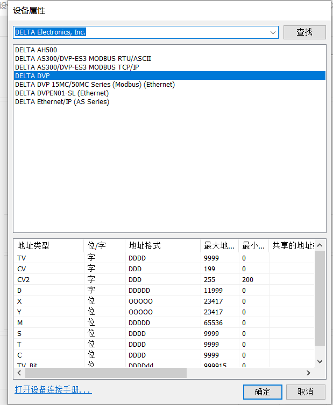Click the 65536 max address value
The height and width of the screenshot is (405, 333).
(213, 323)
